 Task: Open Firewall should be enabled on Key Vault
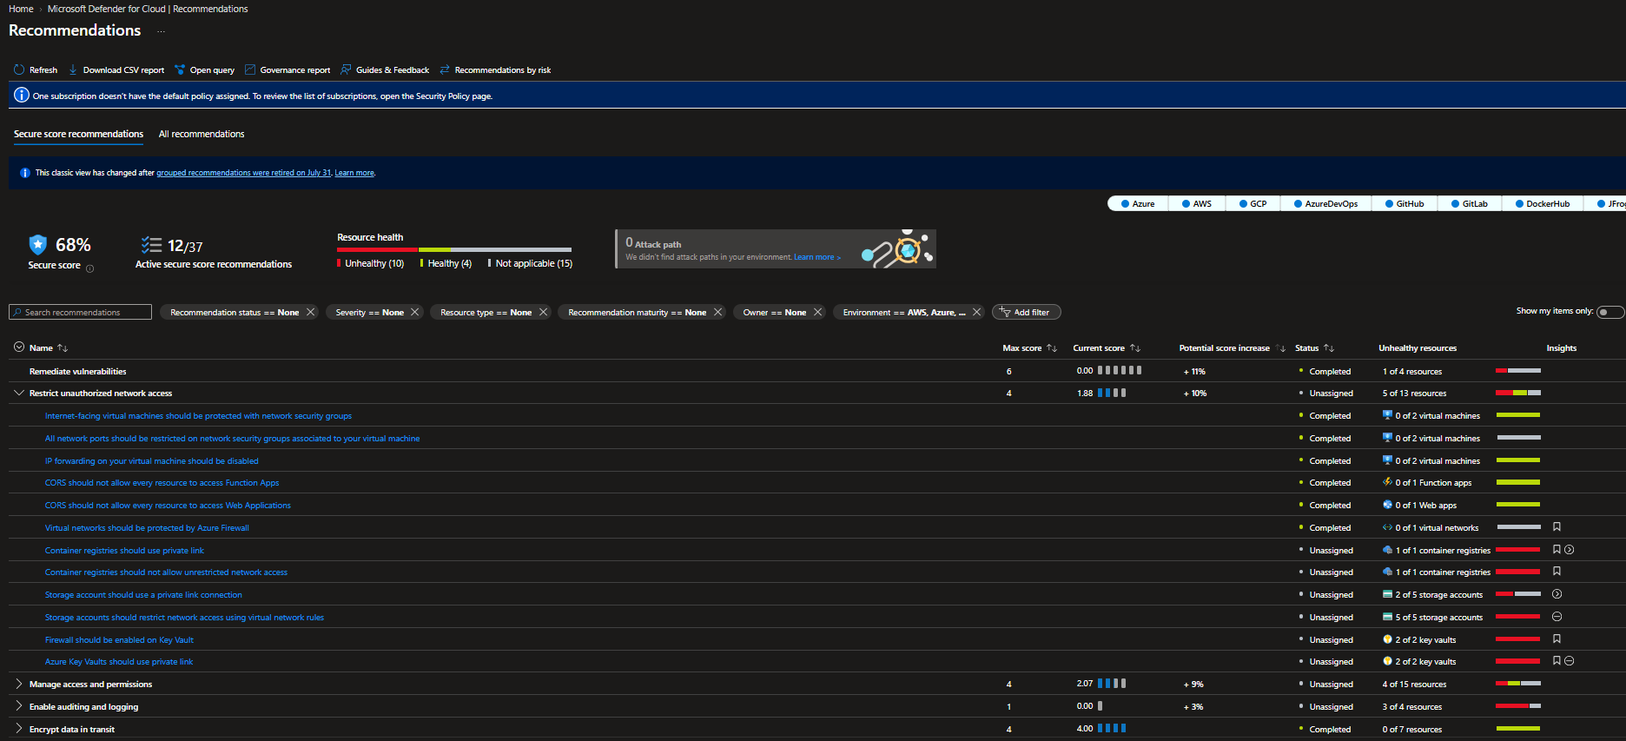point(119,639)
